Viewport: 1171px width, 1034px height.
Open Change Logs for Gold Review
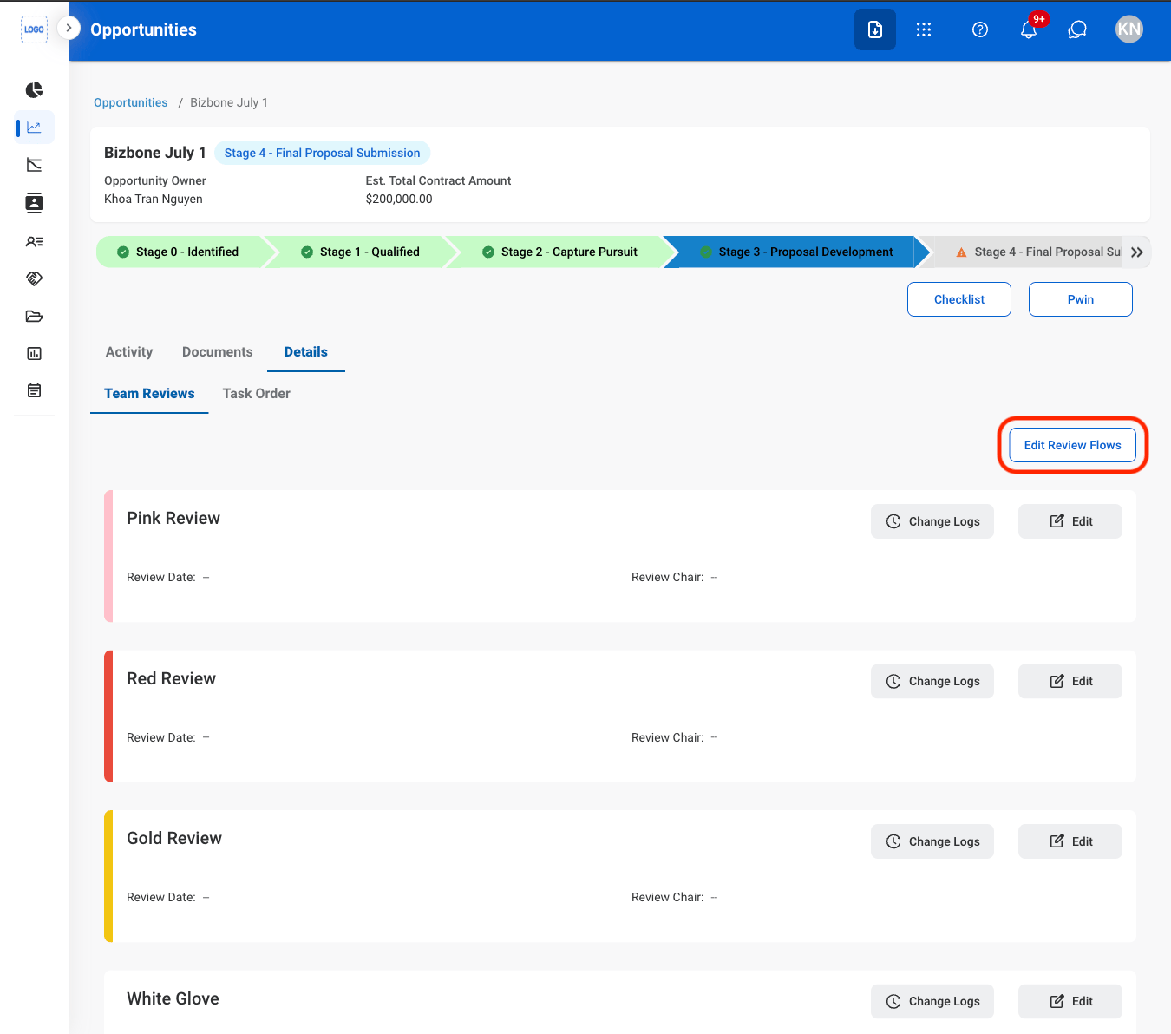point(932,841)
